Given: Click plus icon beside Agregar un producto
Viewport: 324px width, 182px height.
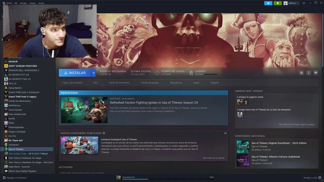Looking at the screenshot, I should (4, 178).
